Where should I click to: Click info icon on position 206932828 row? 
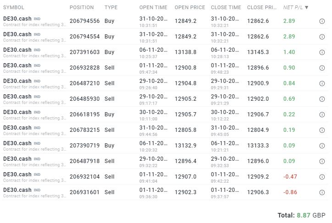pos(322,68)
